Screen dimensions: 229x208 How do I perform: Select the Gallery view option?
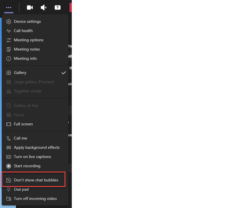[x=20, y=73]
